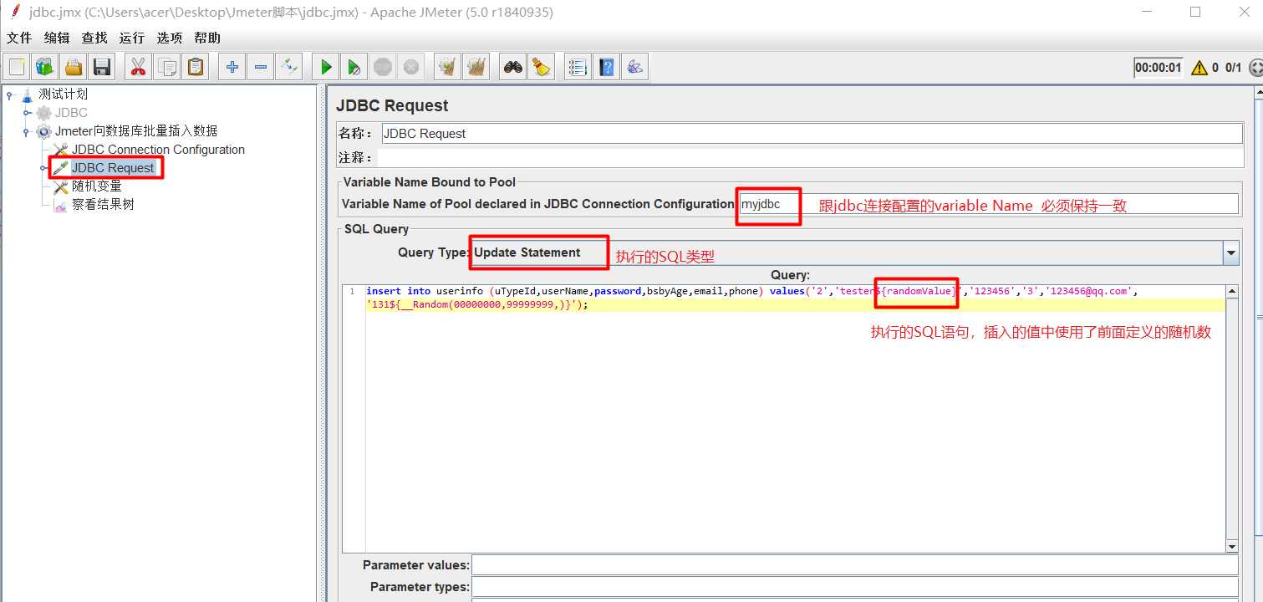Select the disabled JDBC tree node
1263x602 pixels.
(71, 112)
